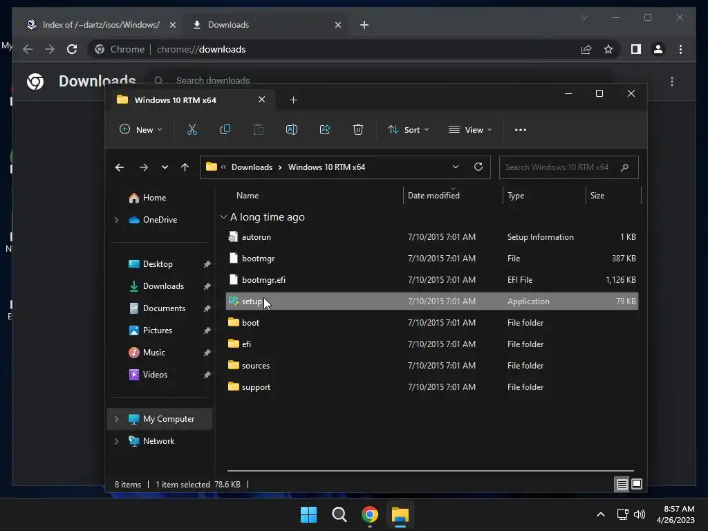The image size is (708, 531).
Task: Open Music in navigation pane
Action: point(154,353)
